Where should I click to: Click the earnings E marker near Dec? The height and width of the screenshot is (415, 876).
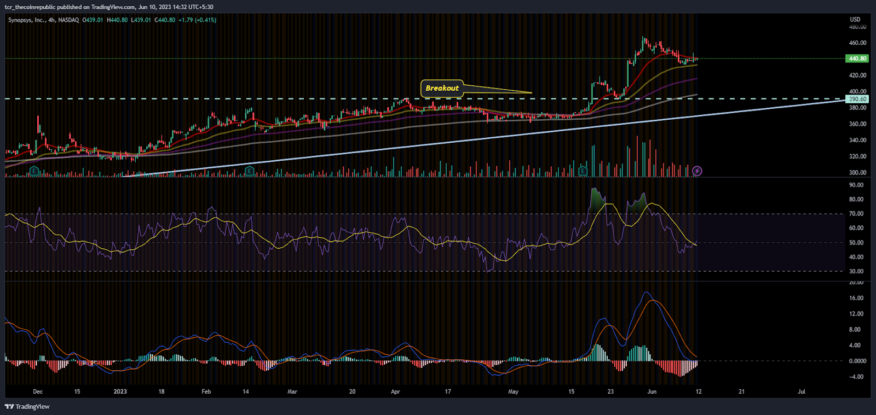[x=34, y=171]
